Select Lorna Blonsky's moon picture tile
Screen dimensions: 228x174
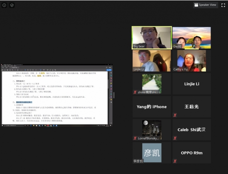click(x=151, y=129)
